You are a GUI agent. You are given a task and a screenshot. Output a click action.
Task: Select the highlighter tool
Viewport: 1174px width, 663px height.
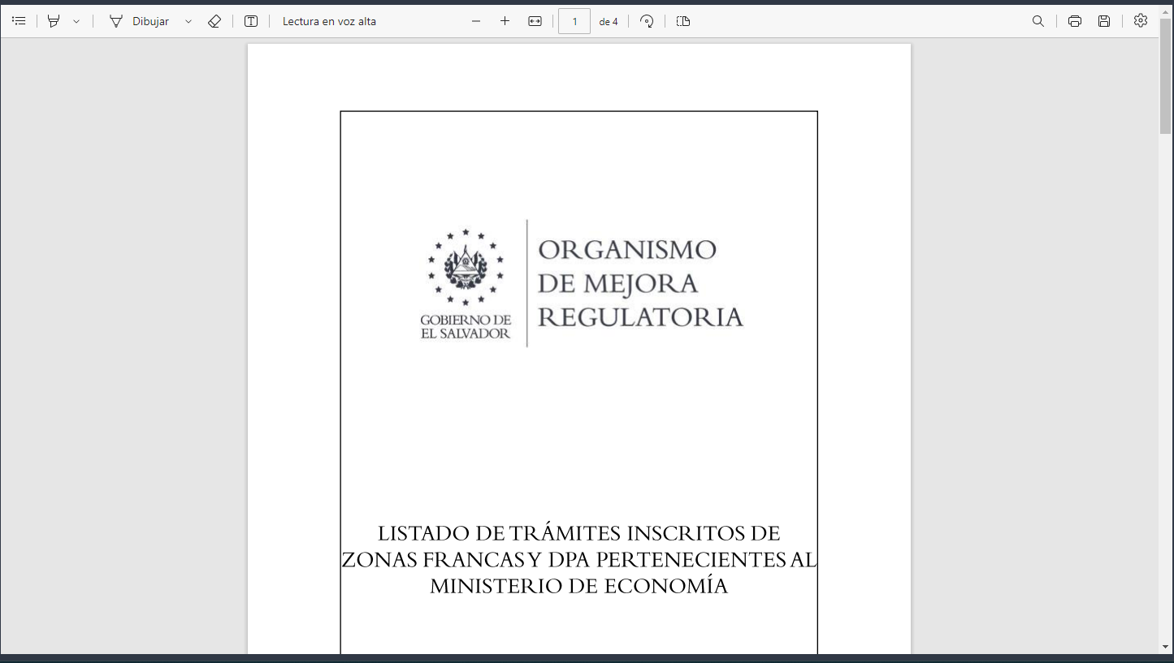pyautogui.click(x=54, y=21)
